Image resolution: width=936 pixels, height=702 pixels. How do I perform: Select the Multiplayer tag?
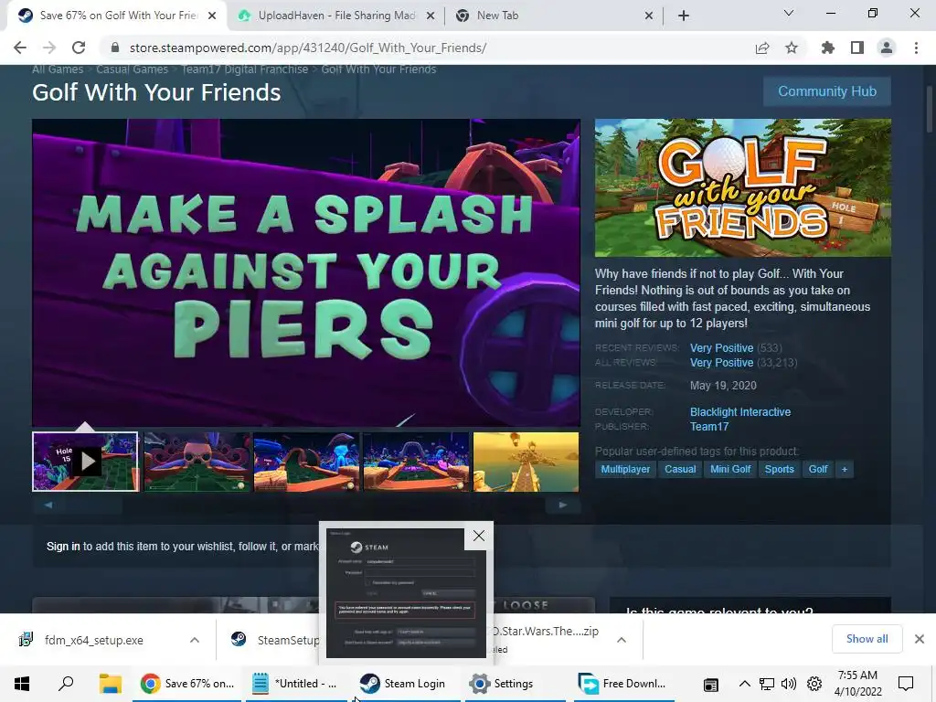pyautogui.click(x=625, y=469)
